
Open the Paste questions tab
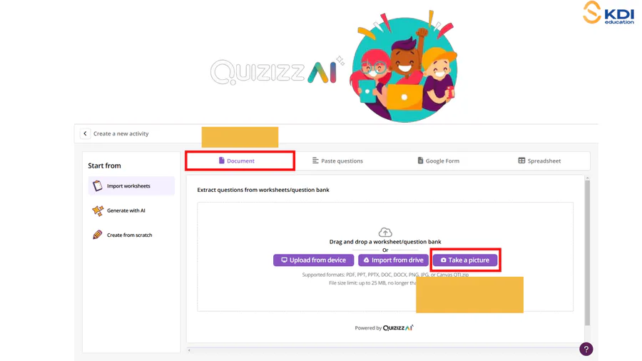337,161
